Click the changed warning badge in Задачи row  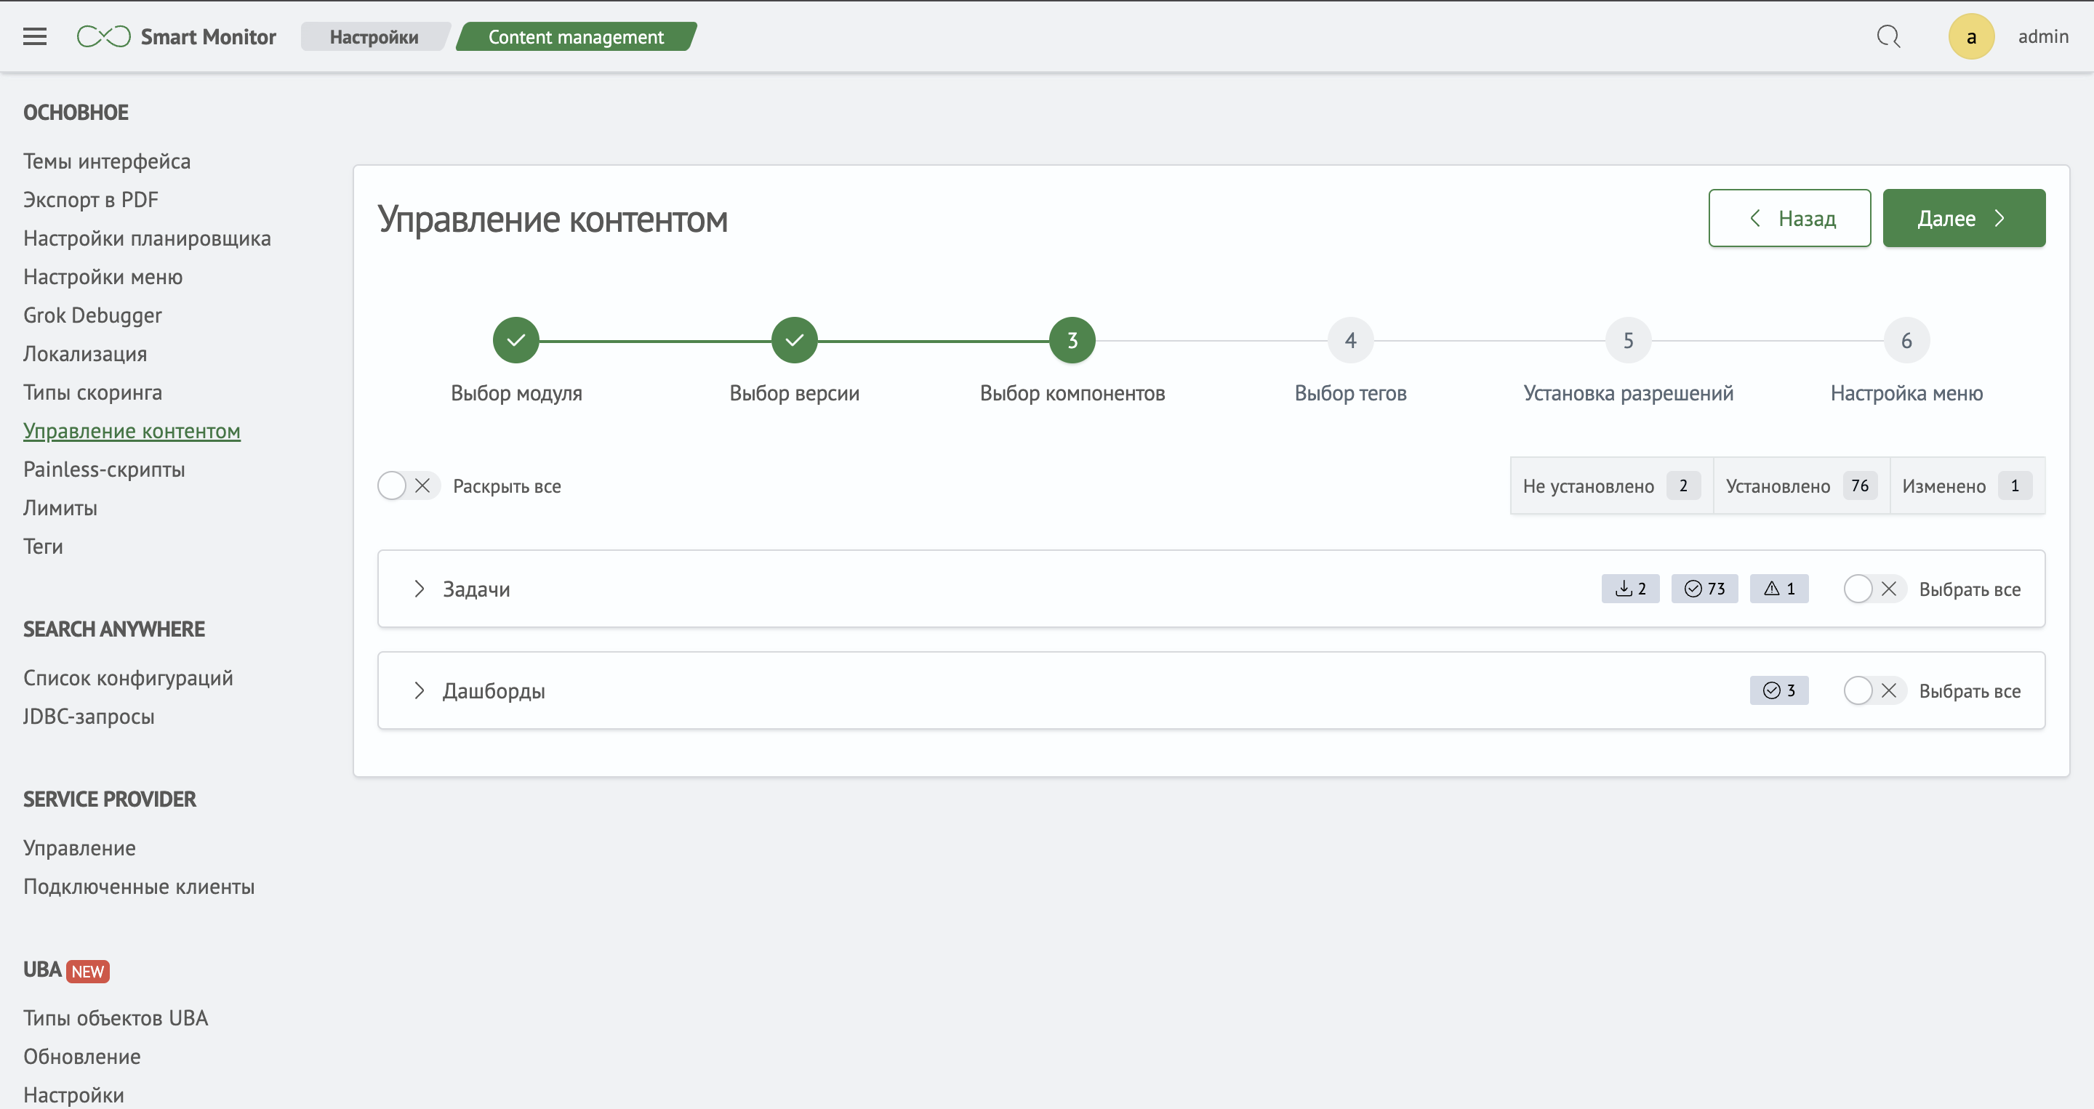pyautogui.click(x=1778, y=589)
